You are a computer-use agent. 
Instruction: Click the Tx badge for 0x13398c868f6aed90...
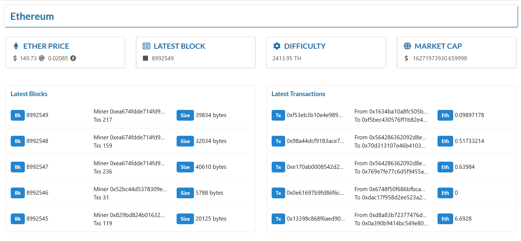[278, 219]
